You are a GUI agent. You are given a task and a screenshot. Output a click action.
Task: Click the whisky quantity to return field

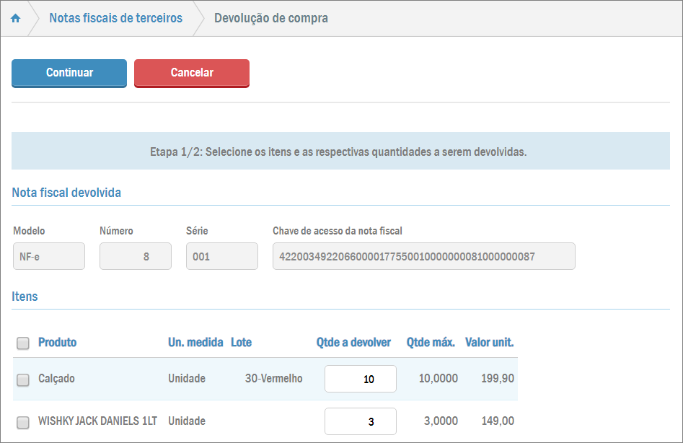pos(360,421)
